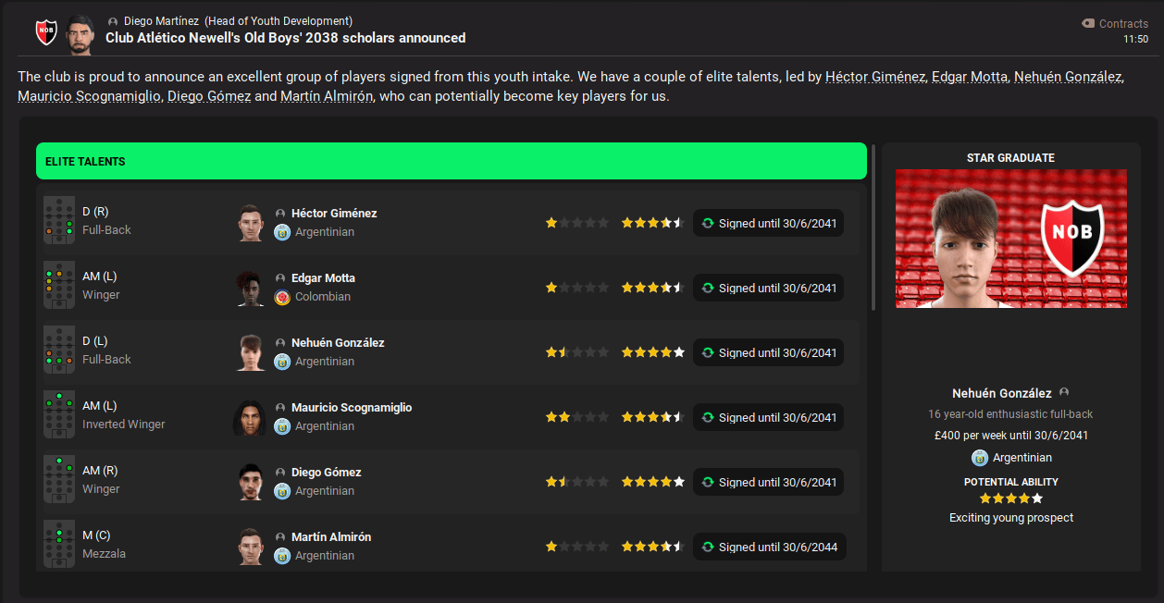1164x603 pixels.
Task: Open the Star Graduate photo of Nehuén González
Action: (x=1010, y=239)
